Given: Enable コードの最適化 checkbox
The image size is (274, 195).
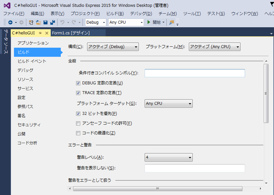Looking at the screenshot, I should (78, 133).
